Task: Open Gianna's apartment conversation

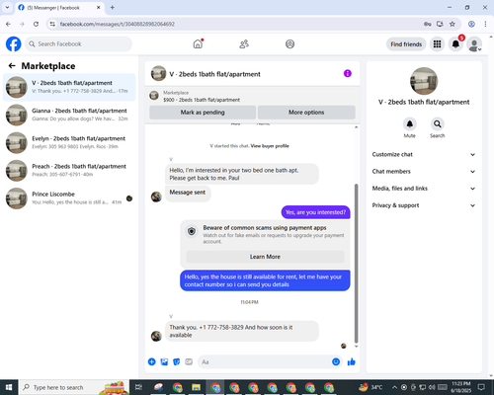Action: point(69,115)
